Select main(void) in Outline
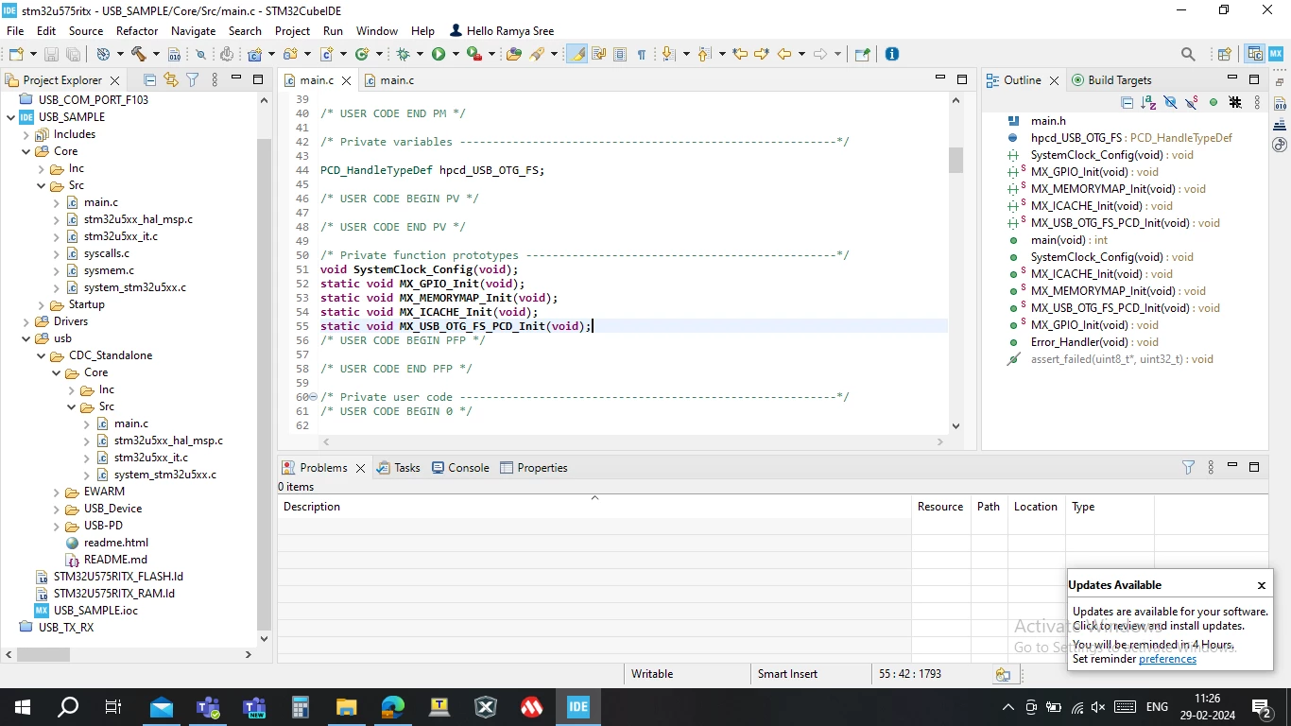 point(1069,240)
